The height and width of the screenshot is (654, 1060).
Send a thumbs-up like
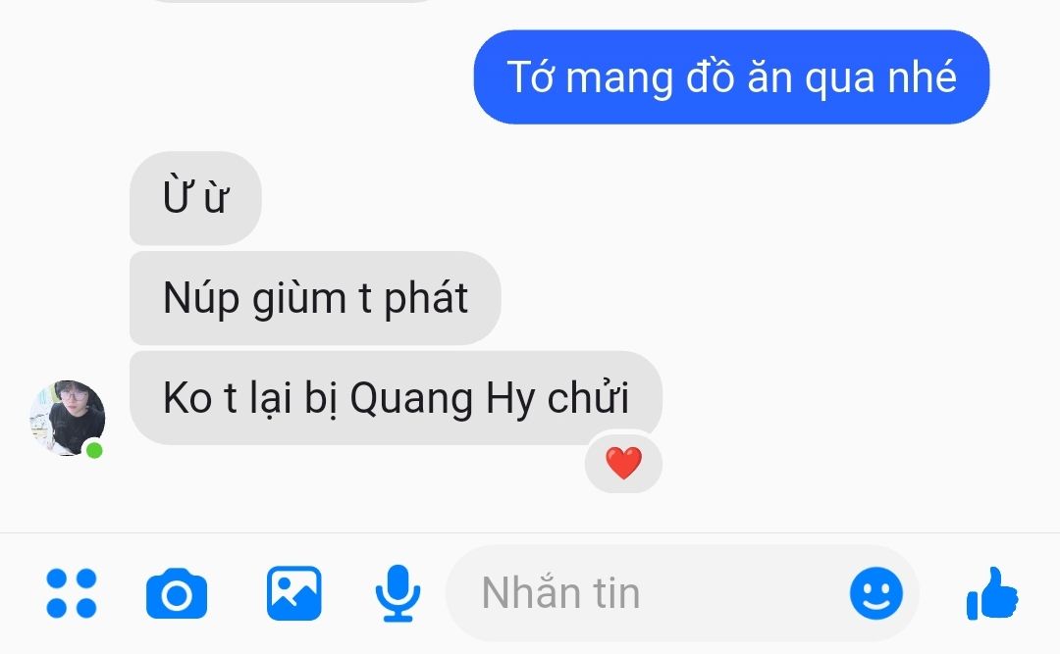click(x=991, y=593)
